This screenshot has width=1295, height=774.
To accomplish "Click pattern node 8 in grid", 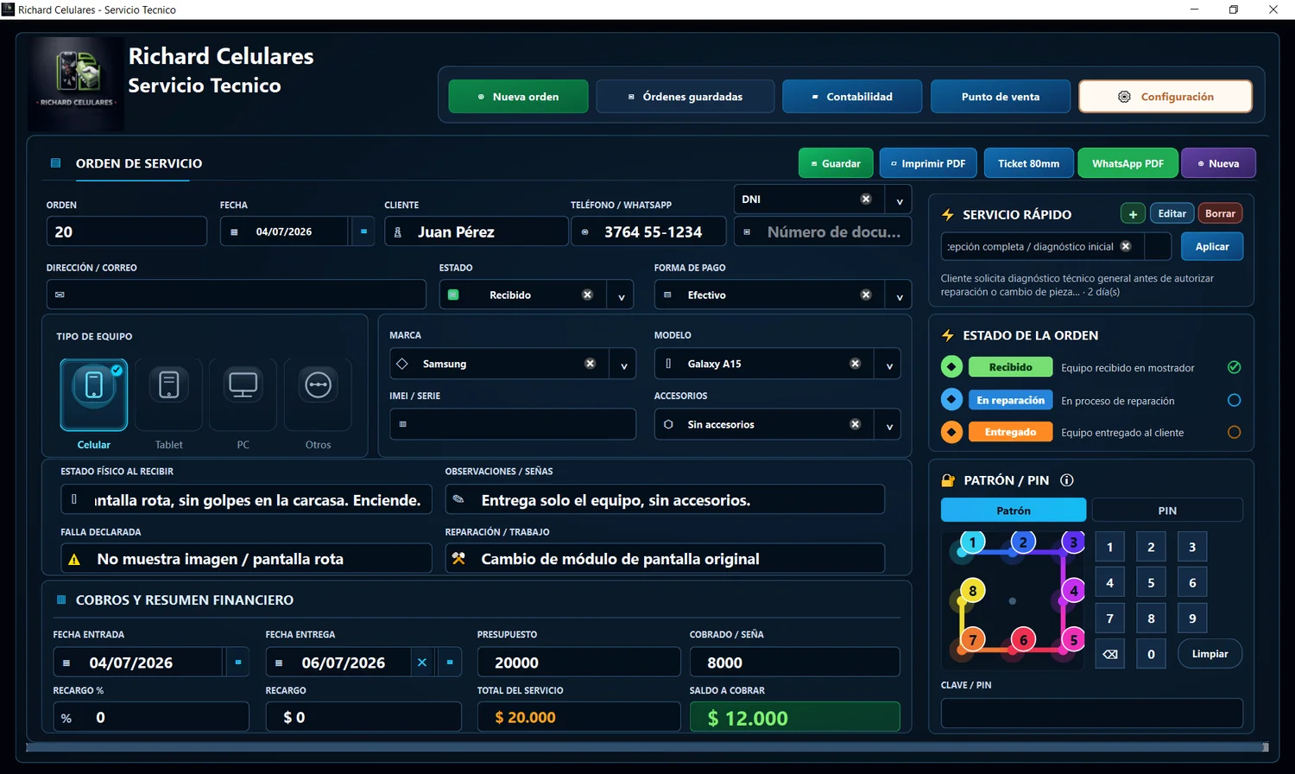I will (x=973, y=591).
